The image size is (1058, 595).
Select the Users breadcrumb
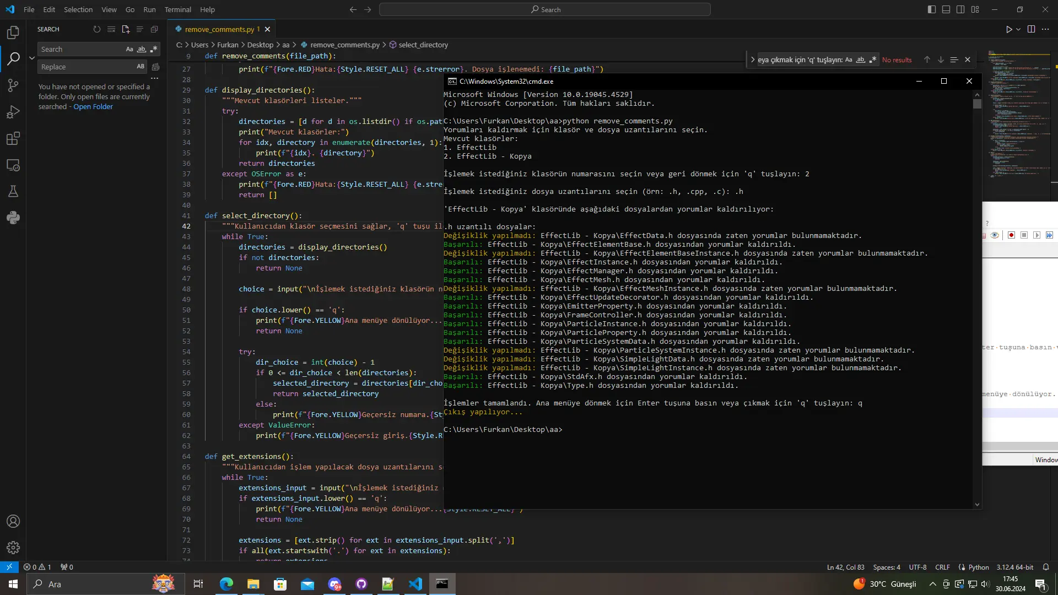pos(199,45)
